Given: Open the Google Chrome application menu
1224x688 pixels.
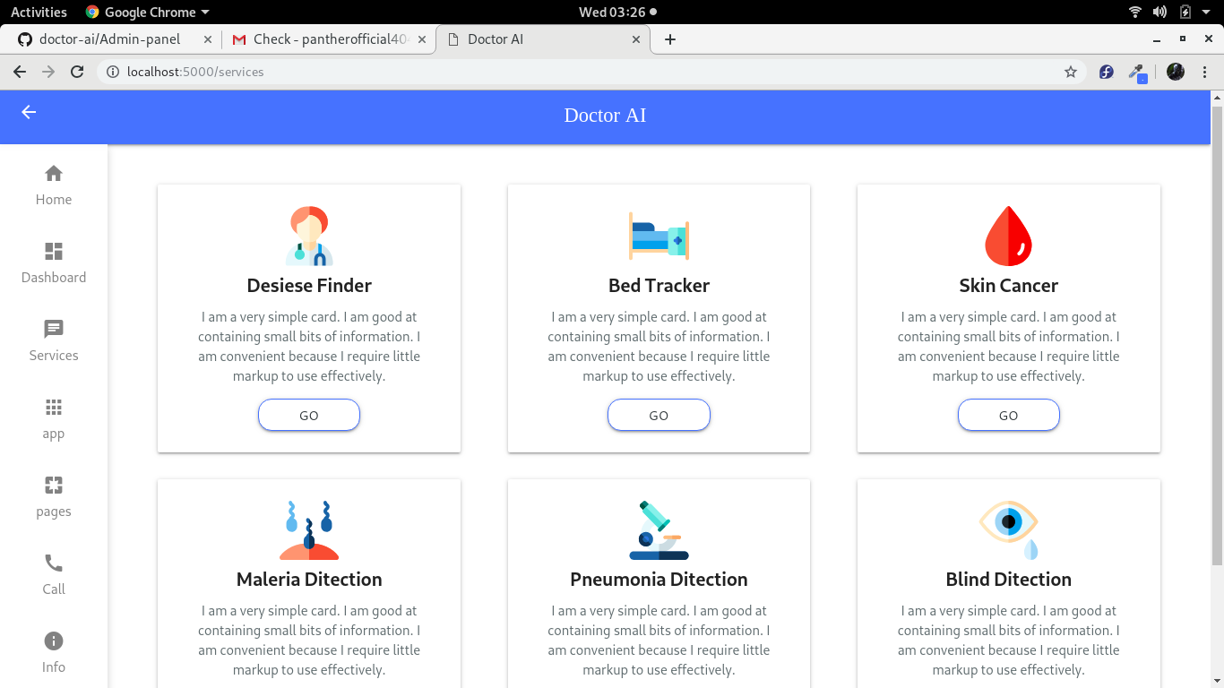Looking at the screenshot, I should [x=148, y=12].
